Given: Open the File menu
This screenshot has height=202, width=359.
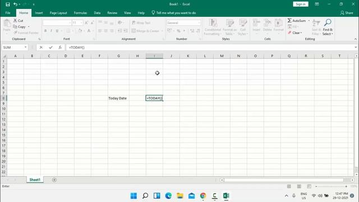Looking at the screenshot, I should [8, 13].
